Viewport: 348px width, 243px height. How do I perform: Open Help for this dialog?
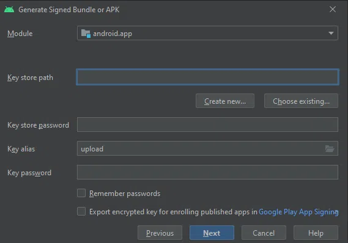tap(316, 233)
